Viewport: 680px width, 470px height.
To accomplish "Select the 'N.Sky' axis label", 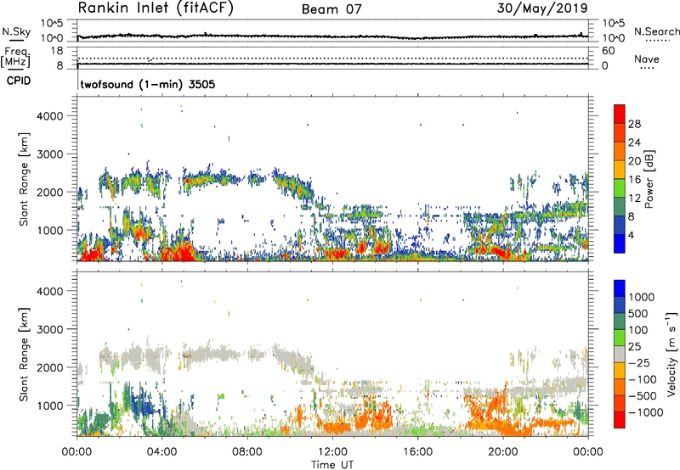I will 16,31.
